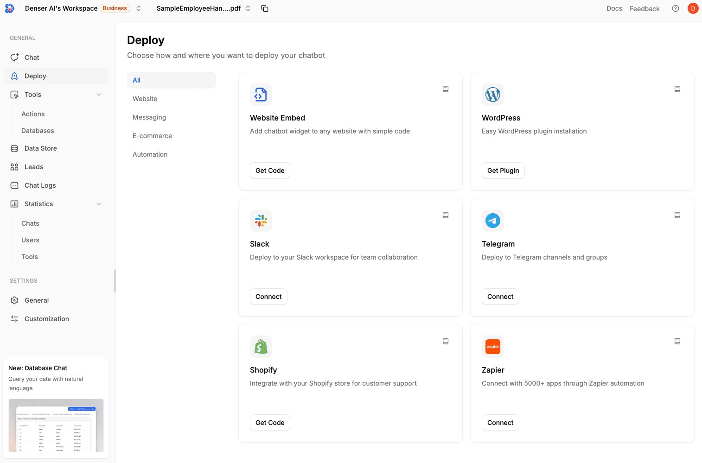Click the WordPress logo on its card
The image size is (702, 463).
[x=492, y=95]
